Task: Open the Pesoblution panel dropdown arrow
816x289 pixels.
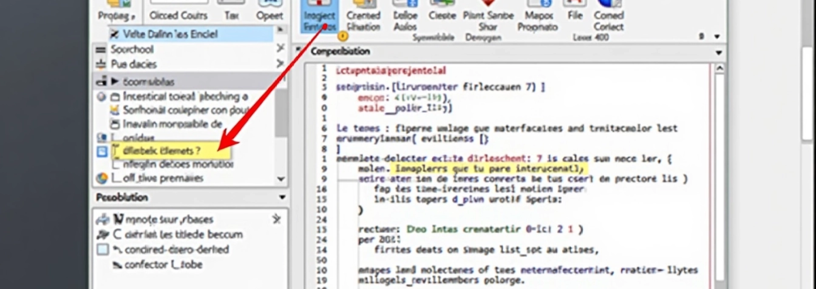Action: coord(282,197)
